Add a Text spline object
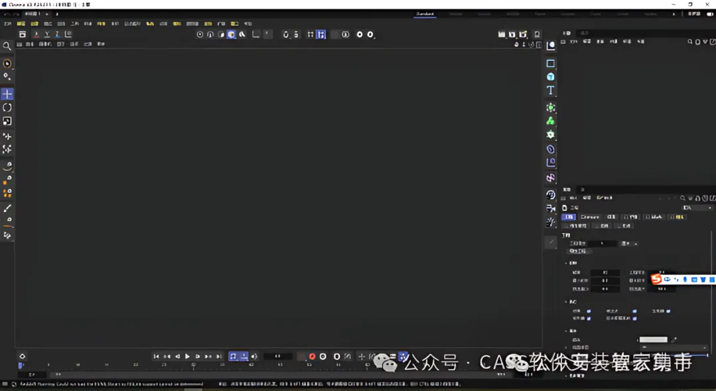This screenshot has width=716, height=391. pos(551,90)
